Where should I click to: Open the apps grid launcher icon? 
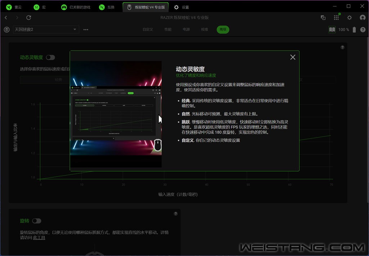tap(336, 18)
